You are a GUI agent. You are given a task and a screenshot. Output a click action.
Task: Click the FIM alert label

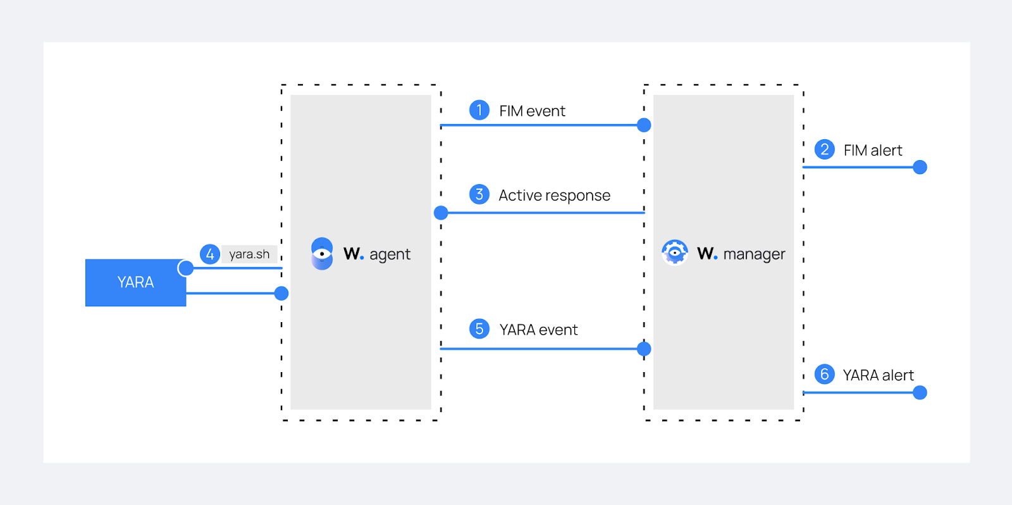(873, 151)
